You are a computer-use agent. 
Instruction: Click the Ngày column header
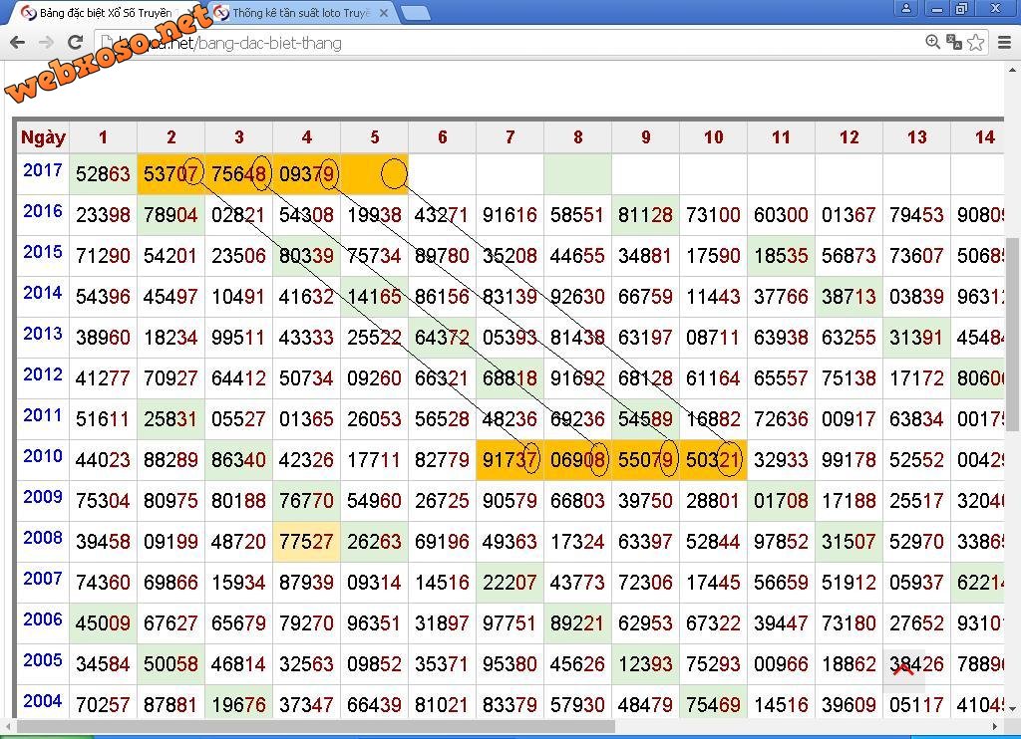click(43, 137)
